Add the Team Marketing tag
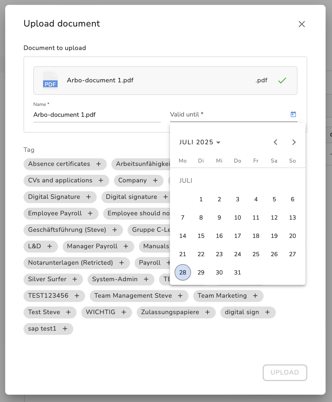The image size is (332, 402). [x=255, y=296]
